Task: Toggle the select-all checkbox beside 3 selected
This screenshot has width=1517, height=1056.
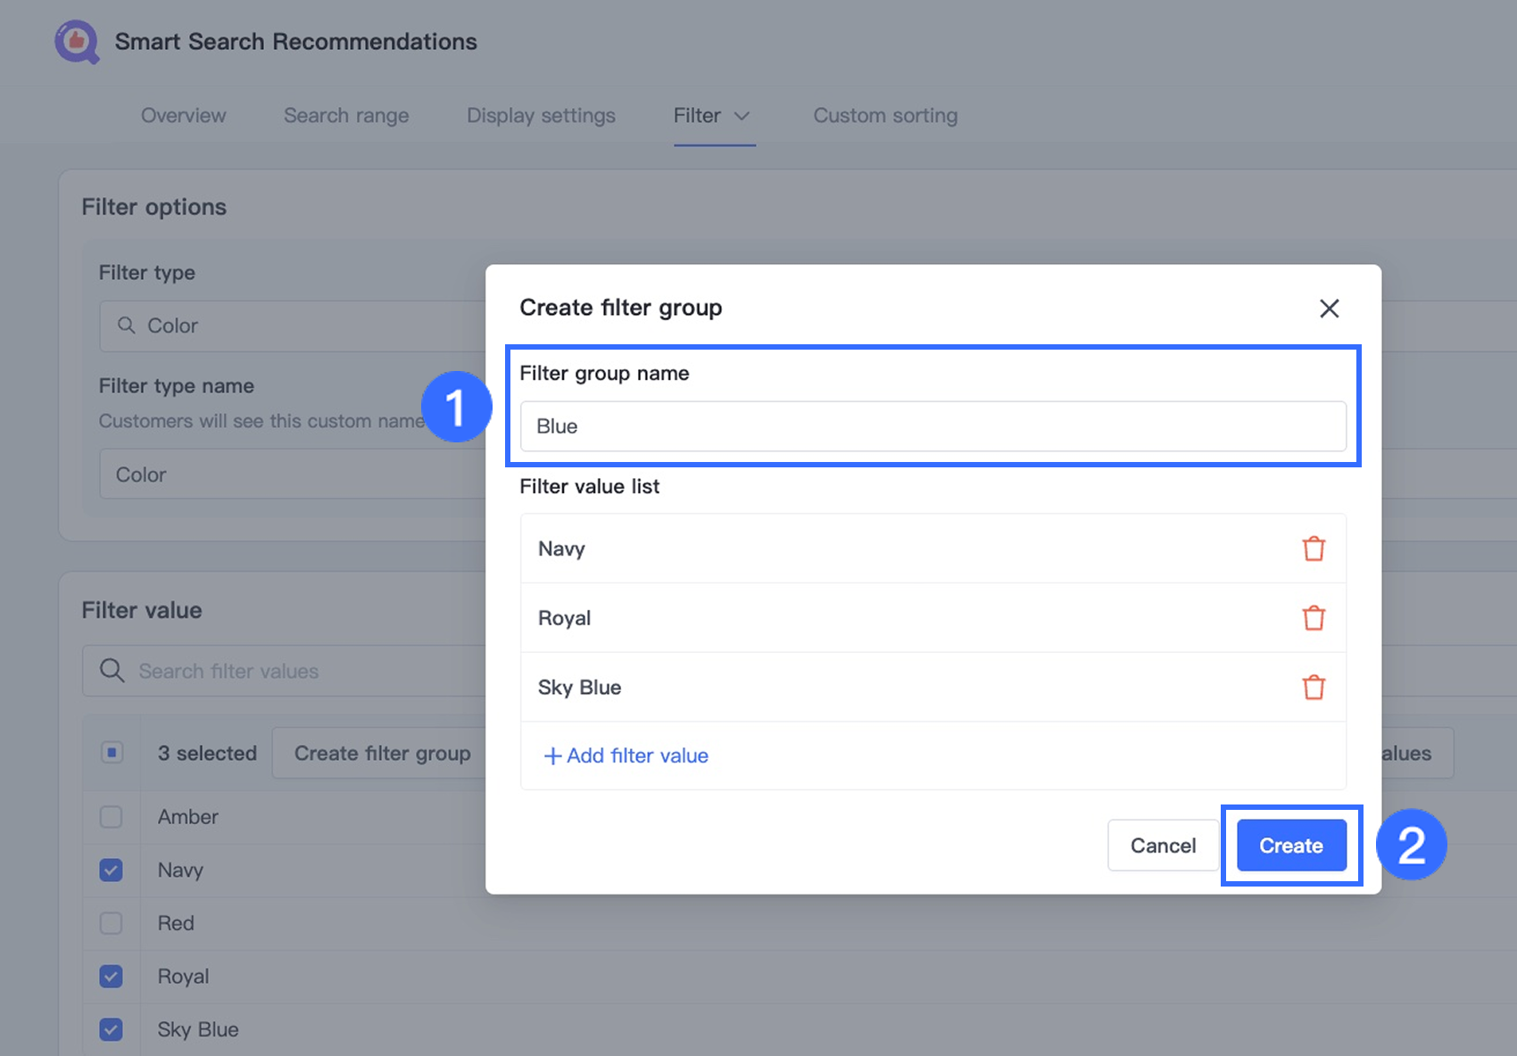Action: coord(112,753)
